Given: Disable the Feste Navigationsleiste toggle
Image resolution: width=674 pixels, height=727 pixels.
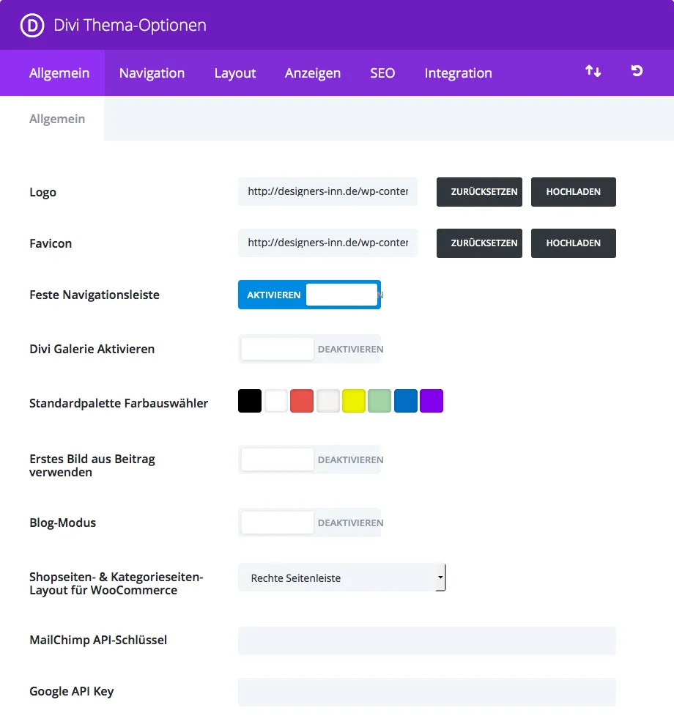Looking at the screenshot, I should (309, 295).
